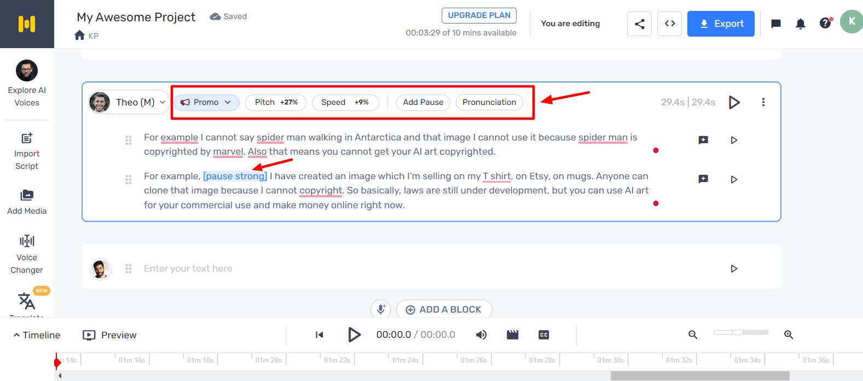Switch to the Preview view

pyautogui.click(x=109, y=335)
